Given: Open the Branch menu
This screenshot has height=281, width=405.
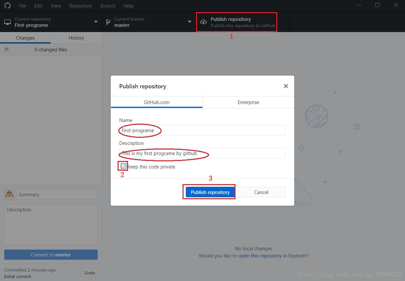Looking at the screenshot, I should (108, 6).
